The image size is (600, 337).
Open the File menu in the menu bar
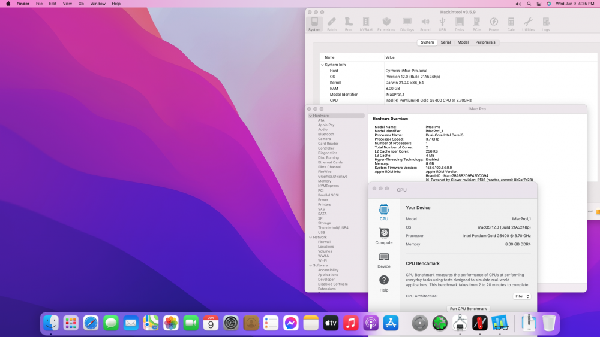[39, 4]
